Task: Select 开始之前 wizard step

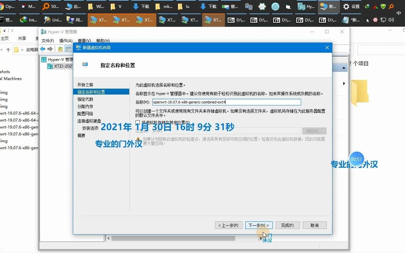Action: (x=85, y=85)
